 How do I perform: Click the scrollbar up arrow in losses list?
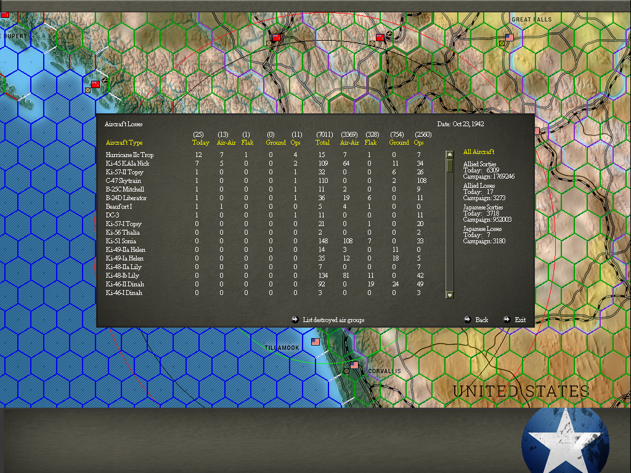449,155
